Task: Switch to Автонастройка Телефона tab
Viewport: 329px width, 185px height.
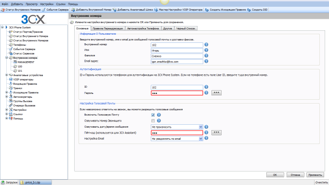Action: click(x=143, y=28)
